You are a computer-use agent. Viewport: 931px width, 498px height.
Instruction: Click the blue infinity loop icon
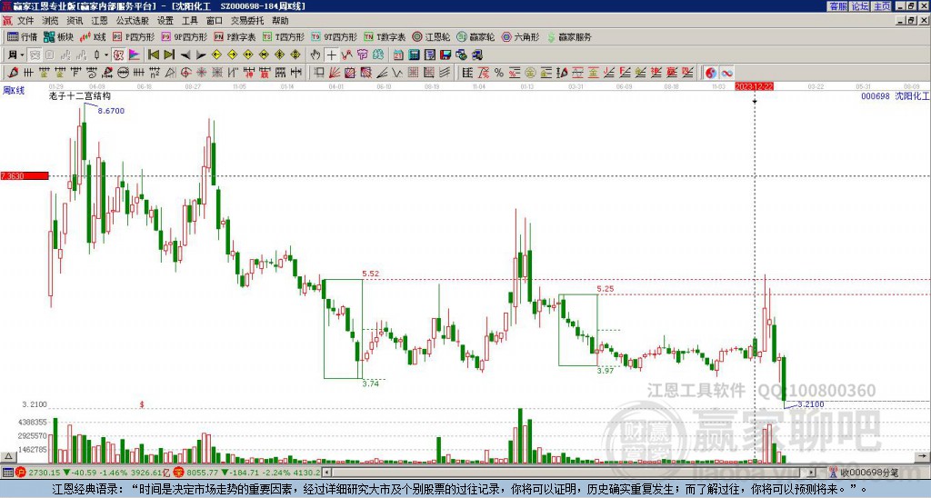(x=726, y=73)
